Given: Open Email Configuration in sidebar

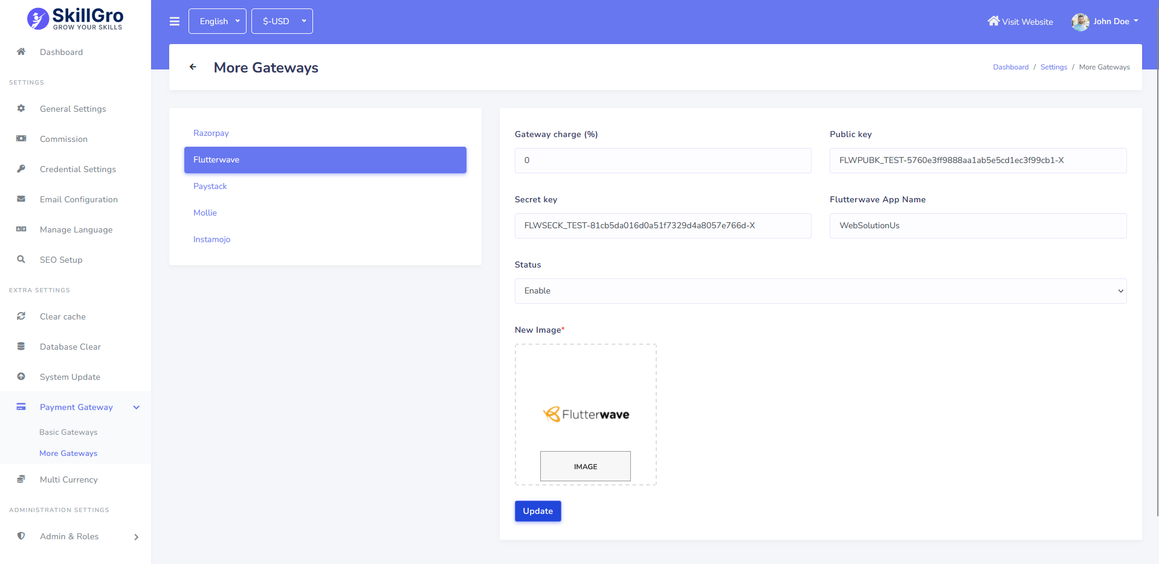Looking at the screenshot, I should click(79, 199).
